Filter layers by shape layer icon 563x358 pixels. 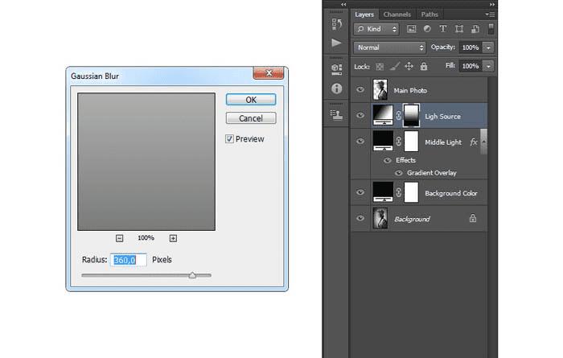459,29
